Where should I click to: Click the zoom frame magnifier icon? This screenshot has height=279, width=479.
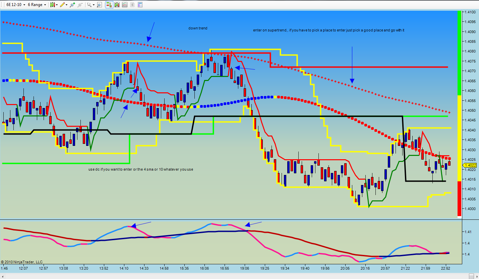pyautogui.click(x=99, y=5)
